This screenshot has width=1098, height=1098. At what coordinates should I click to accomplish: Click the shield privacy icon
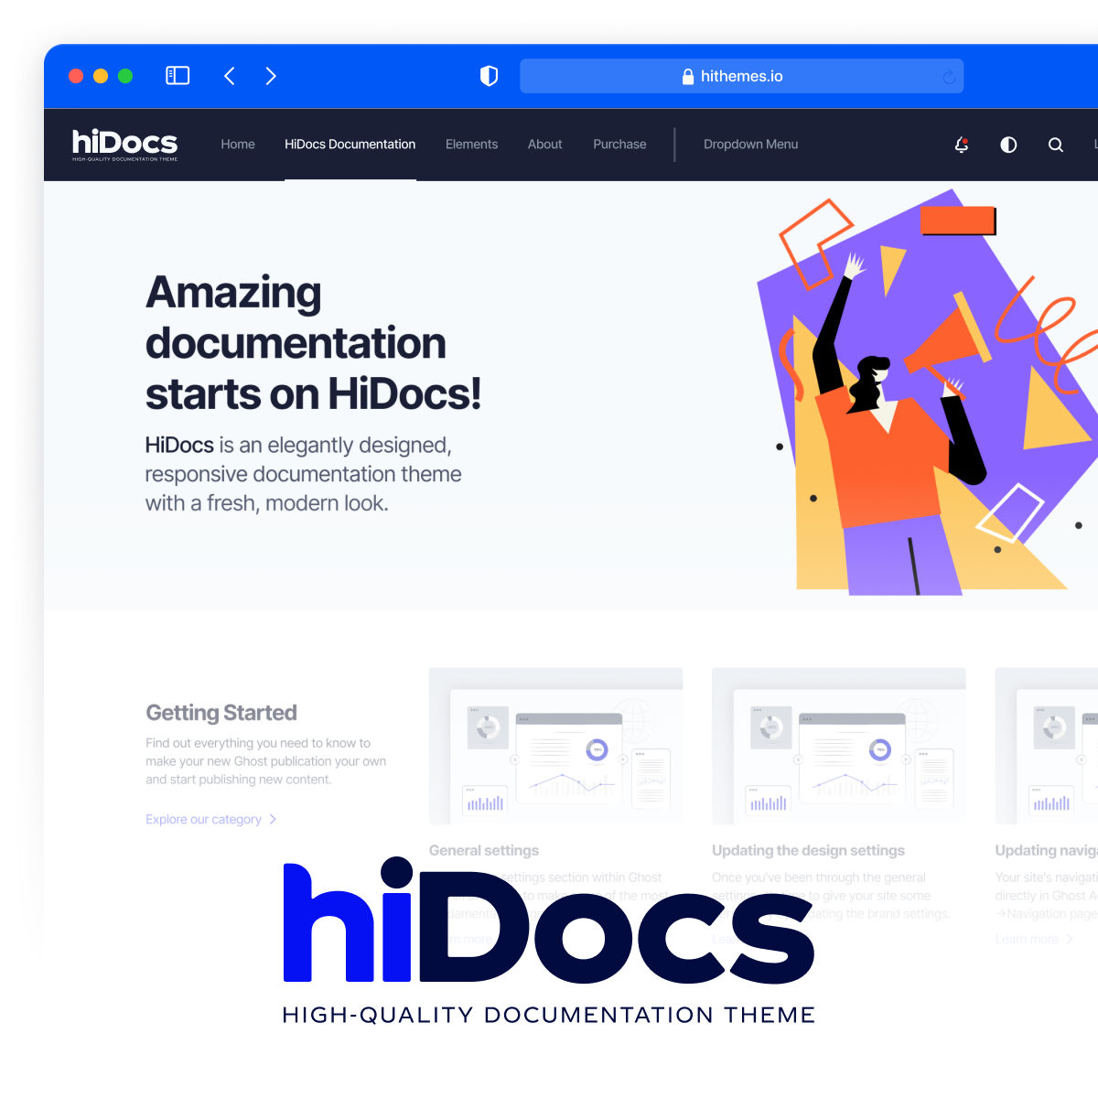(490, 76)
